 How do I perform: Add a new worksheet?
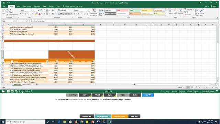pyautogui.click(x=37, y=84)
